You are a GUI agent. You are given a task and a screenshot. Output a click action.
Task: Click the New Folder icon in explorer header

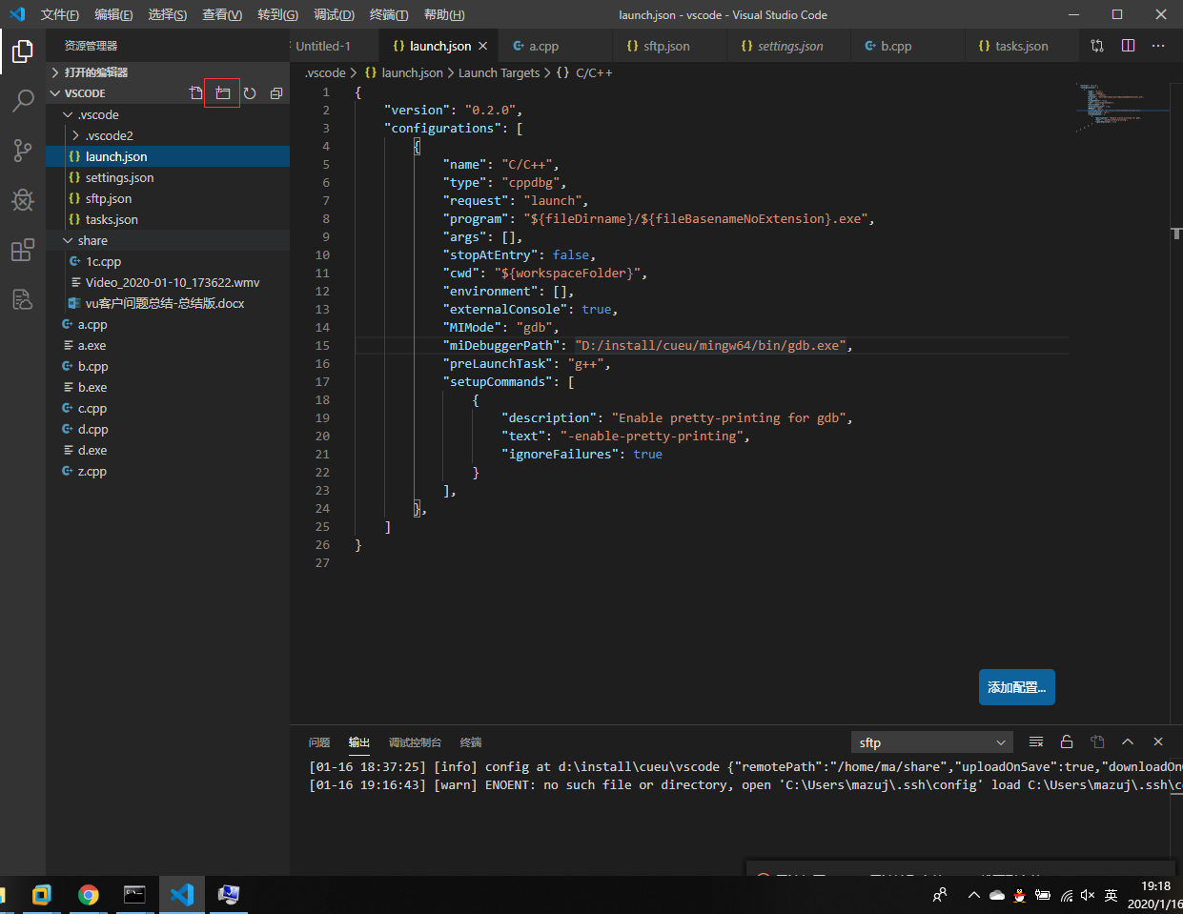[222, 92]
